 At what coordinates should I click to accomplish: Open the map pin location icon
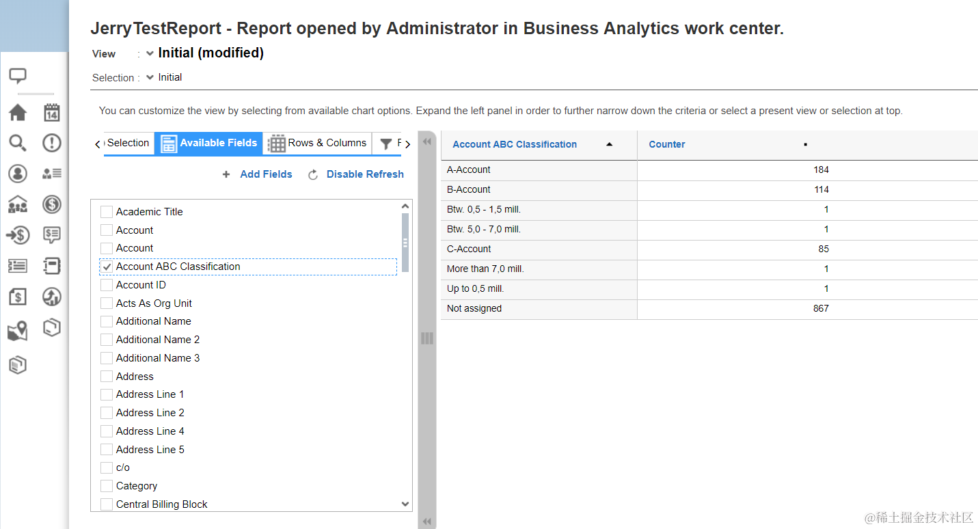(18, 332)
